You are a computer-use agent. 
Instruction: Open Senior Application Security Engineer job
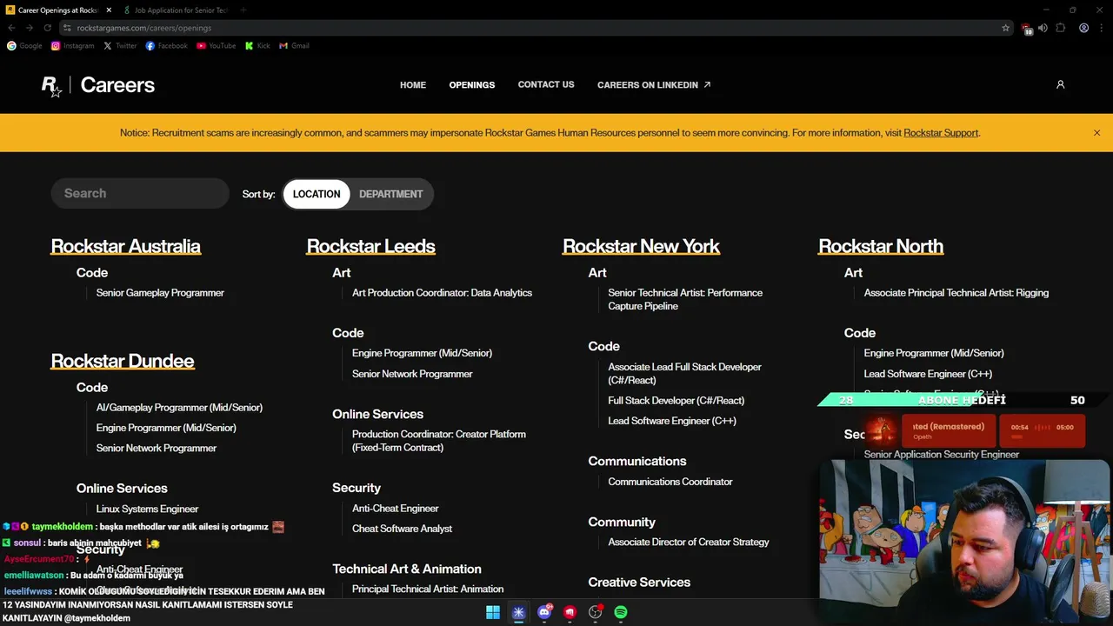(x=942, y=455)
